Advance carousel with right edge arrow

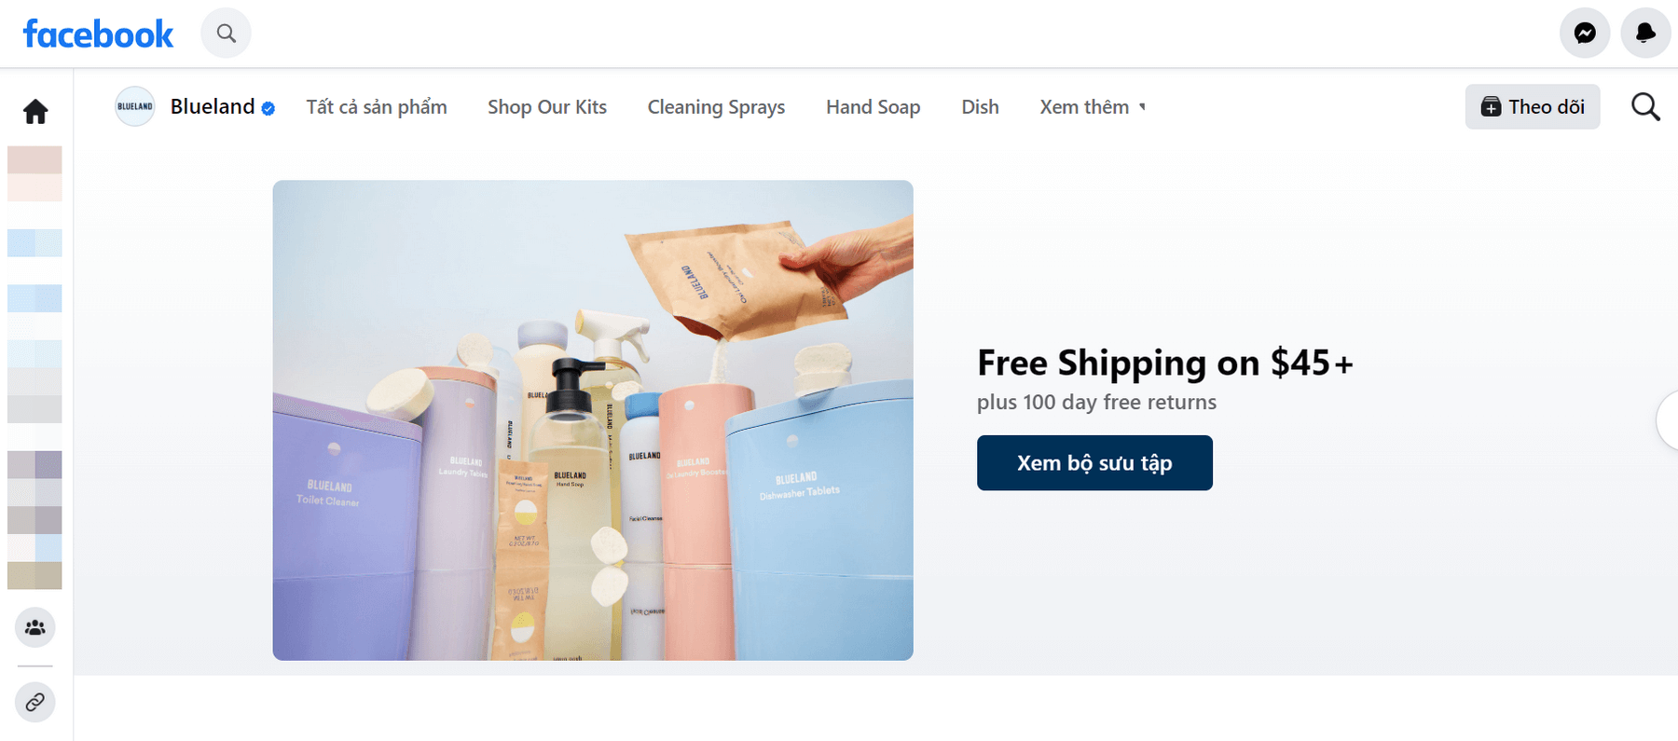tap(1668, 421)
